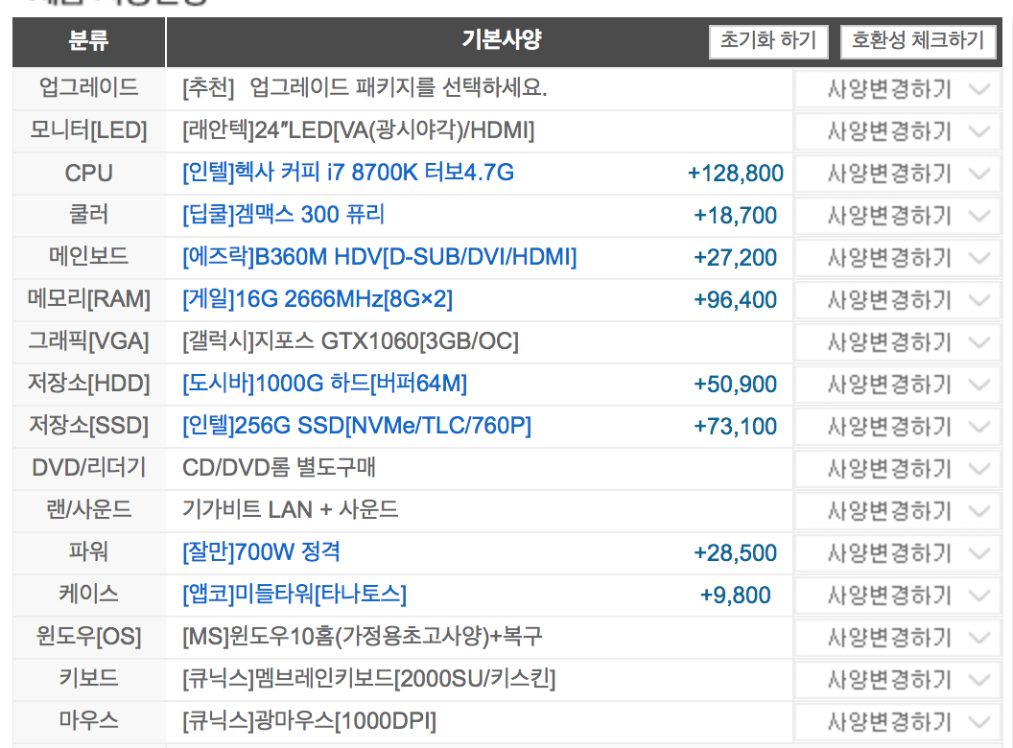1013x748 pixels.
Task: Open 사양변경하기 dropdown for 쿨러 row
Action: coord(897,216)
